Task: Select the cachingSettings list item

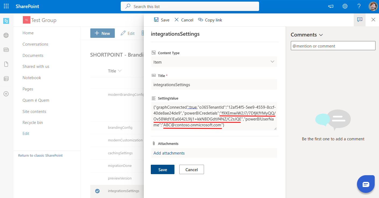Action: click(120, 153)
